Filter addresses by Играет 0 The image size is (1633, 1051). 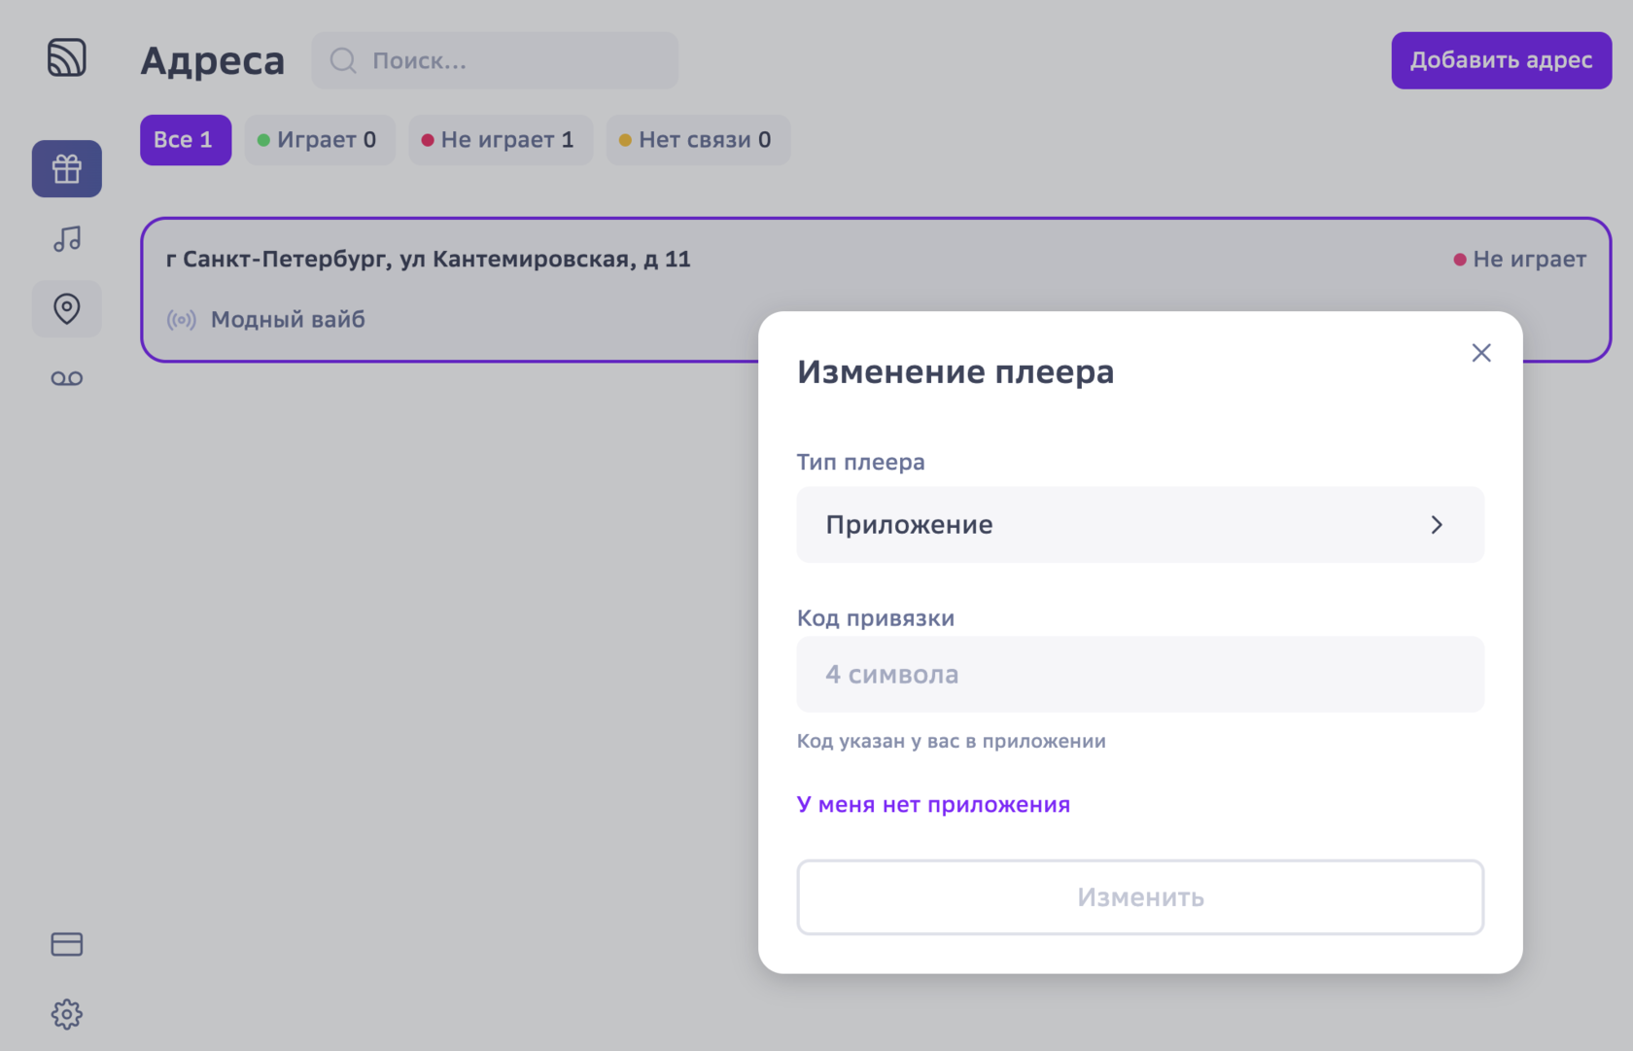[319, 140]
